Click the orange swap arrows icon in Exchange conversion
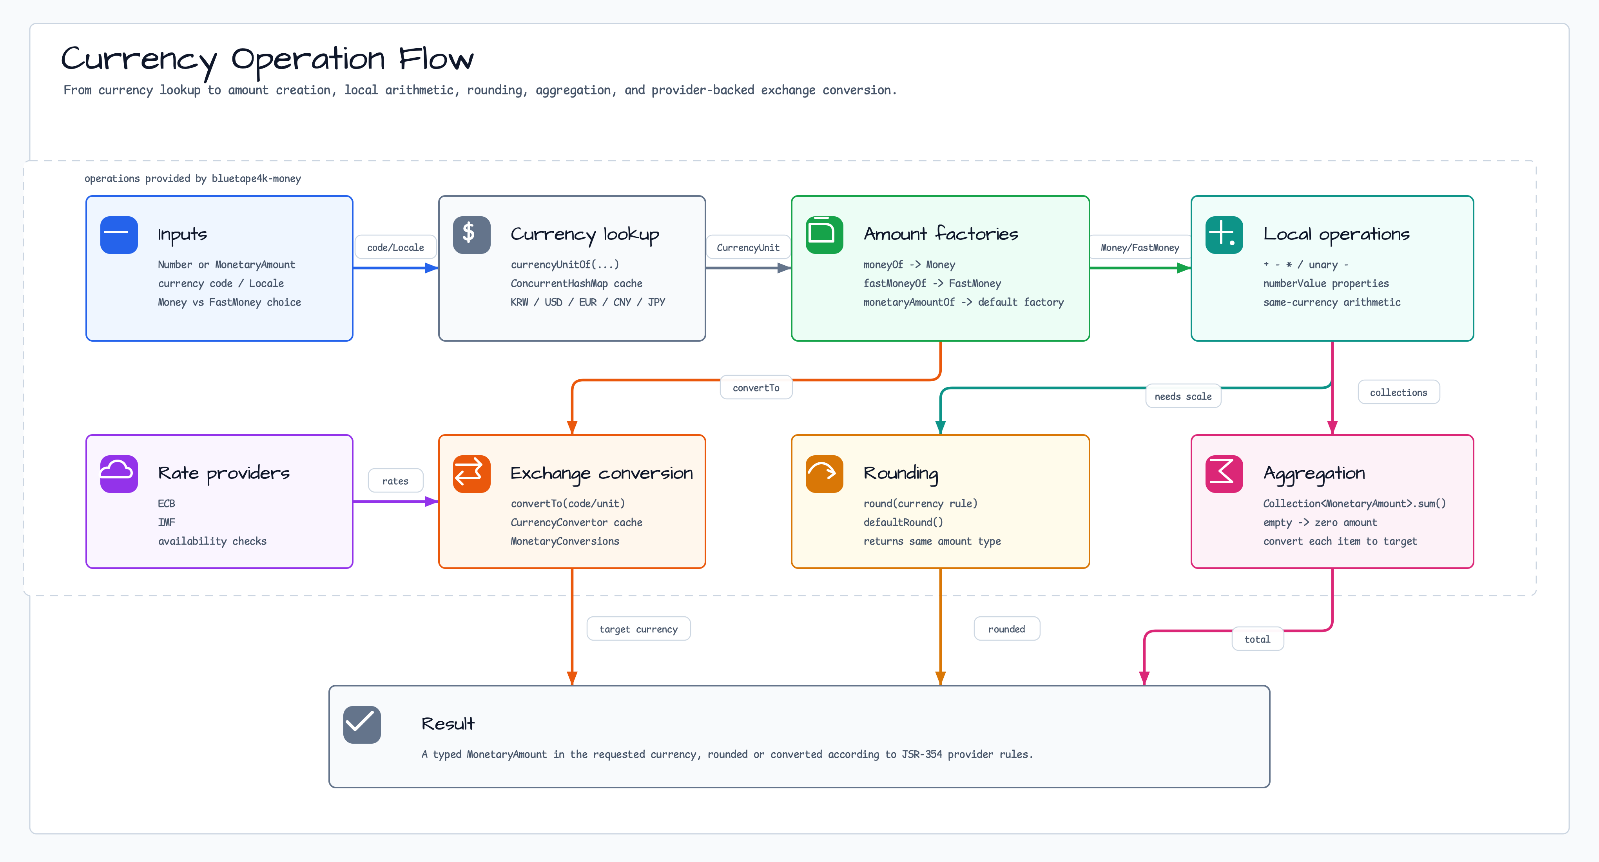The width and height of the screenshot is (1599, 862). (x=471, y=473)
